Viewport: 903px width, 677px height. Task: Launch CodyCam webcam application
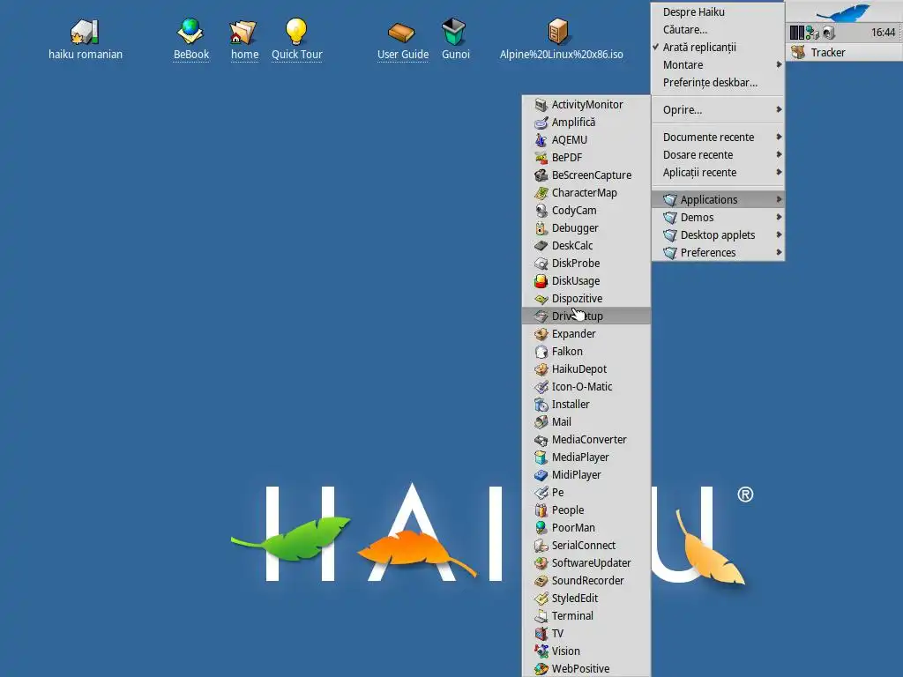pyautogui.click(x=586, y=210)
